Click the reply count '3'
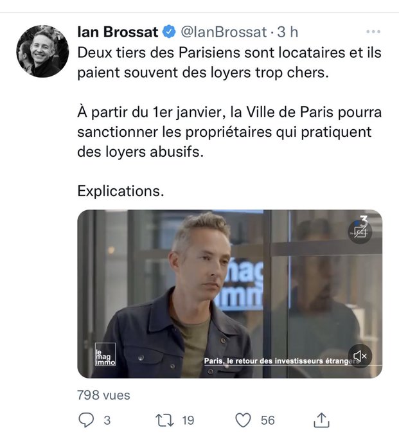399x437 pixels. pos(107,420)
